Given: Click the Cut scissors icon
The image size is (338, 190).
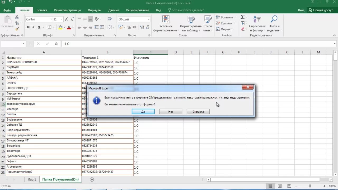Looking at the screenshot, I should point(17,17).
